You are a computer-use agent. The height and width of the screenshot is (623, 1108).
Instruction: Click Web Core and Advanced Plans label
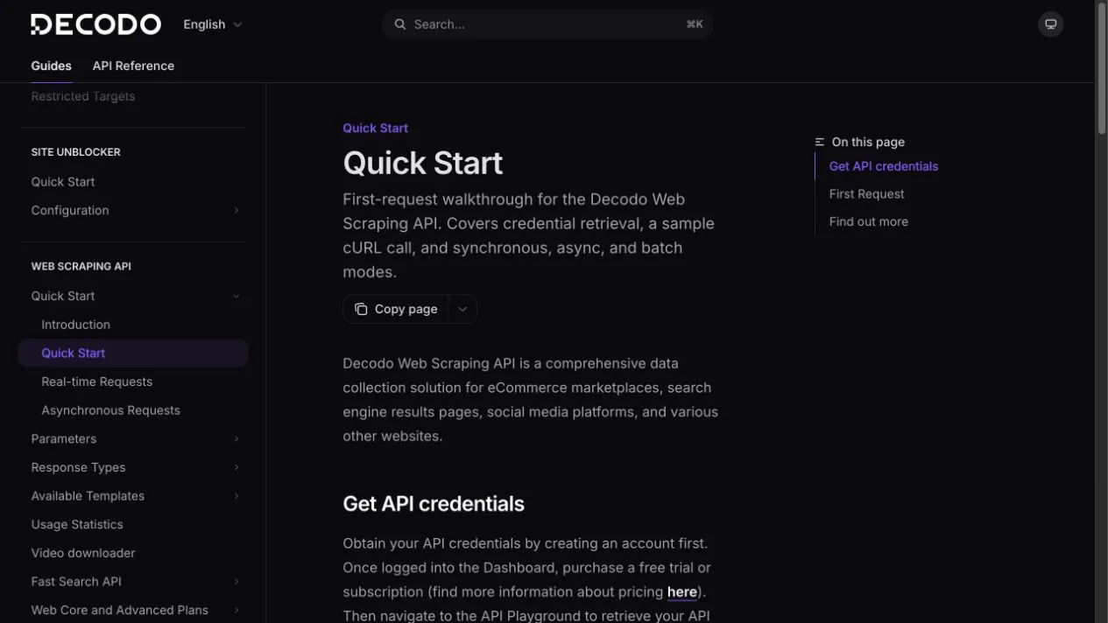click(x=119, y=611)
